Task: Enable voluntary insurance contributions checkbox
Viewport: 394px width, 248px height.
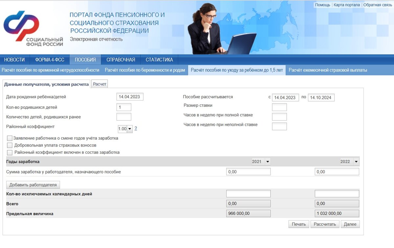Action: tap(10, 146)
